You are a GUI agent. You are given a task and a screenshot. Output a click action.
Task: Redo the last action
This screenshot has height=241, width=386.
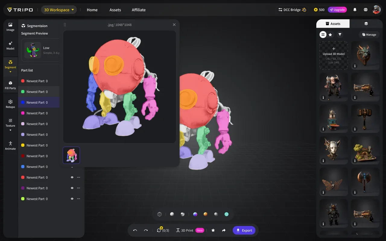click(146, 230)
